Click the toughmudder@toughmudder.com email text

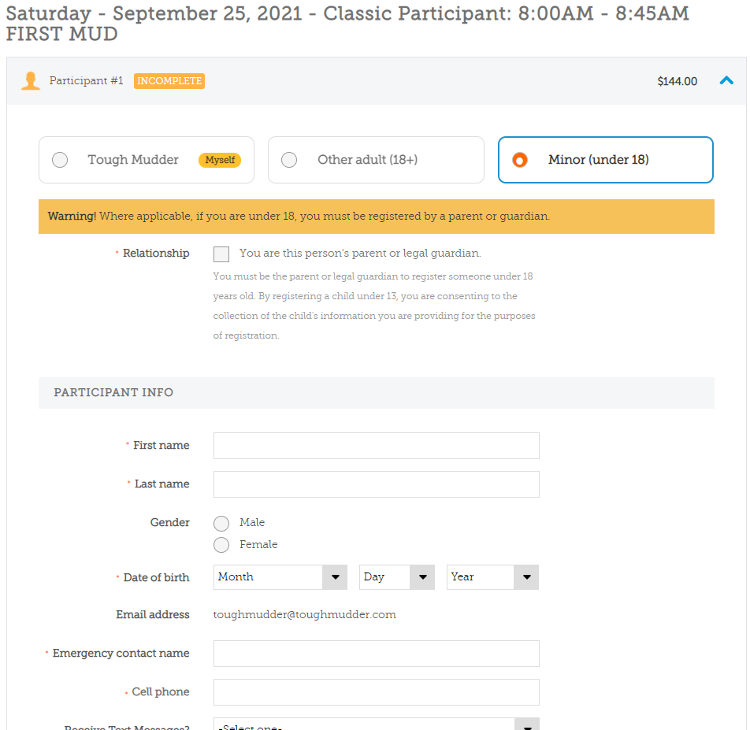pos(304,615)
